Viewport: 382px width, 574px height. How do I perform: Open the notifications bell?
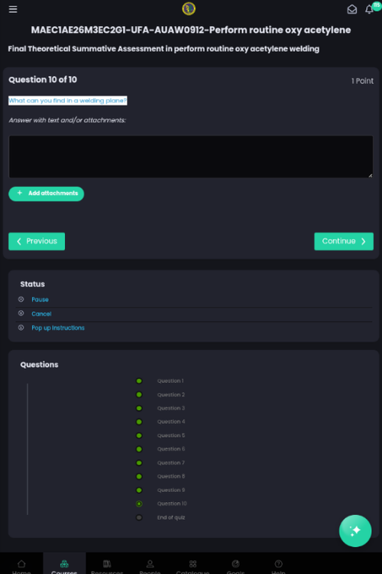pos(369,9)
